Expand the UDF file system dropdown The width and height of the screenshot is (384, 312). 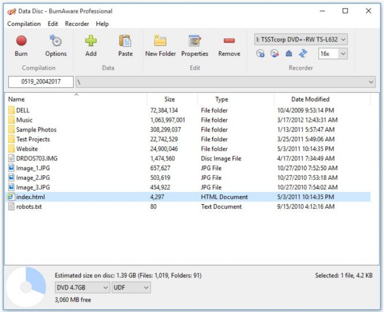tap(131, 287)
